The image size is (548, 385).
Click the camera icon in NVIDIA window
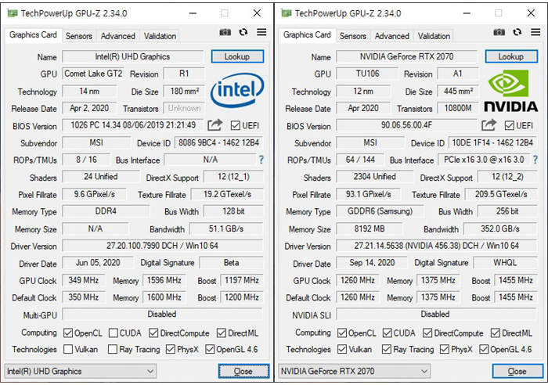click(x=499, y=32)
